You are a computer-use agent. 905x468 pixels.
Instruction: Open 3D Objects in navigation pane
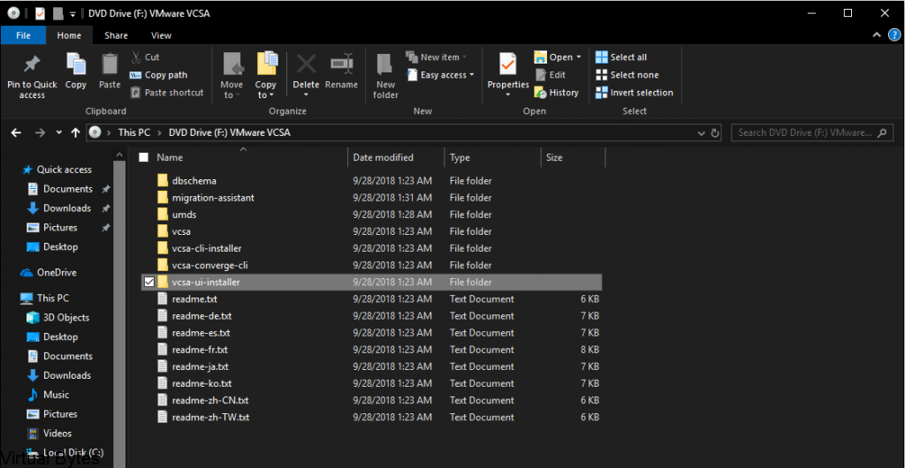(57, 318)
